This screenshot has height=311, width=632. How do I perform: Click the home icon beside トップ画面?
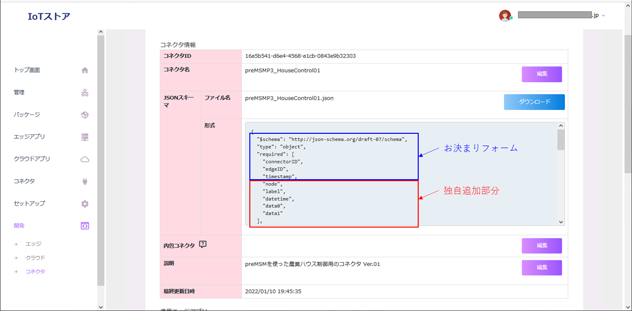84,70
